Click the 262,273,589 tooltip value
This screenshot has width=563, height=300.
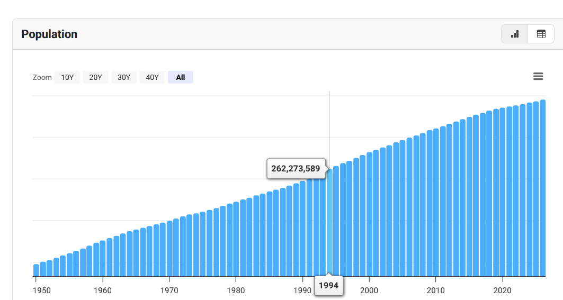tap(296, 169)
